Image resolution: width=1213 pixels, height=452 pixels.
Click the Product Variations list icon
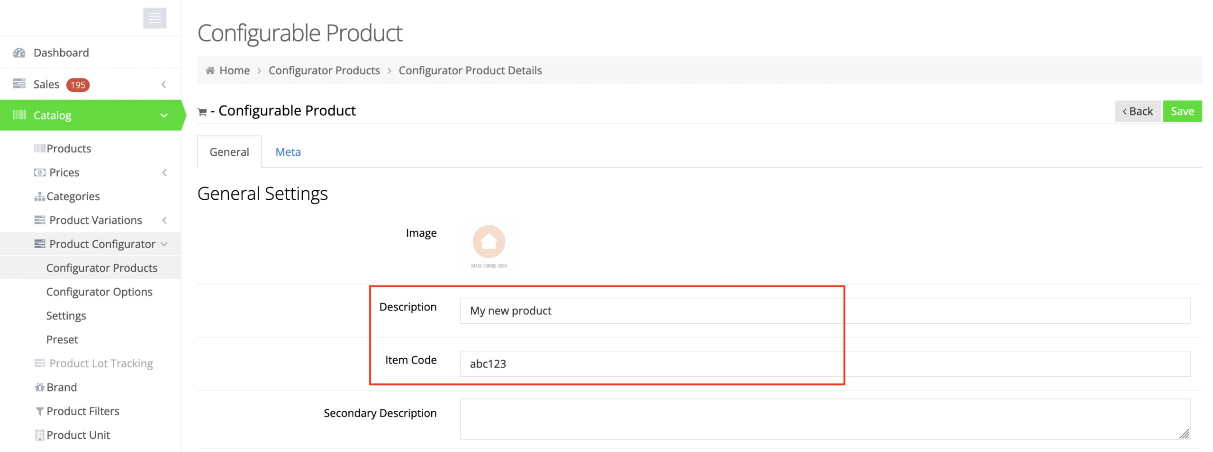click(x=40, y=220)
